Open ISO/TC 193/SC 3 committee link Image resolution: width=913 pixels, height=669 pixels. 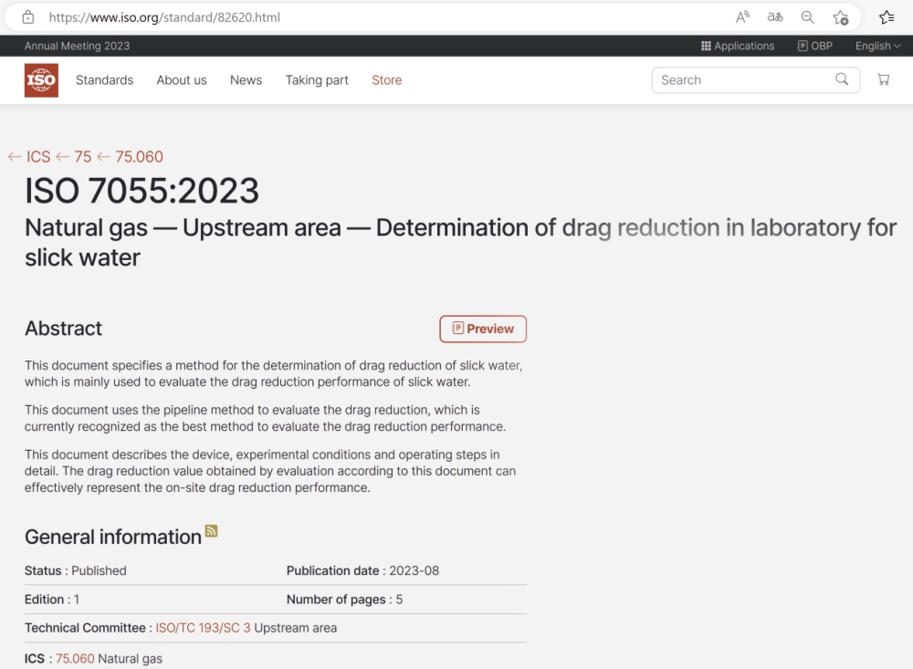coord(203,628)
